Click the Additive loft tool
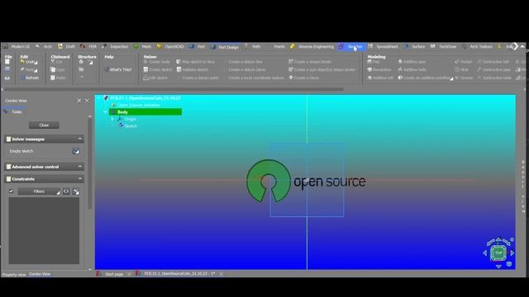 (x=380, y=78)
